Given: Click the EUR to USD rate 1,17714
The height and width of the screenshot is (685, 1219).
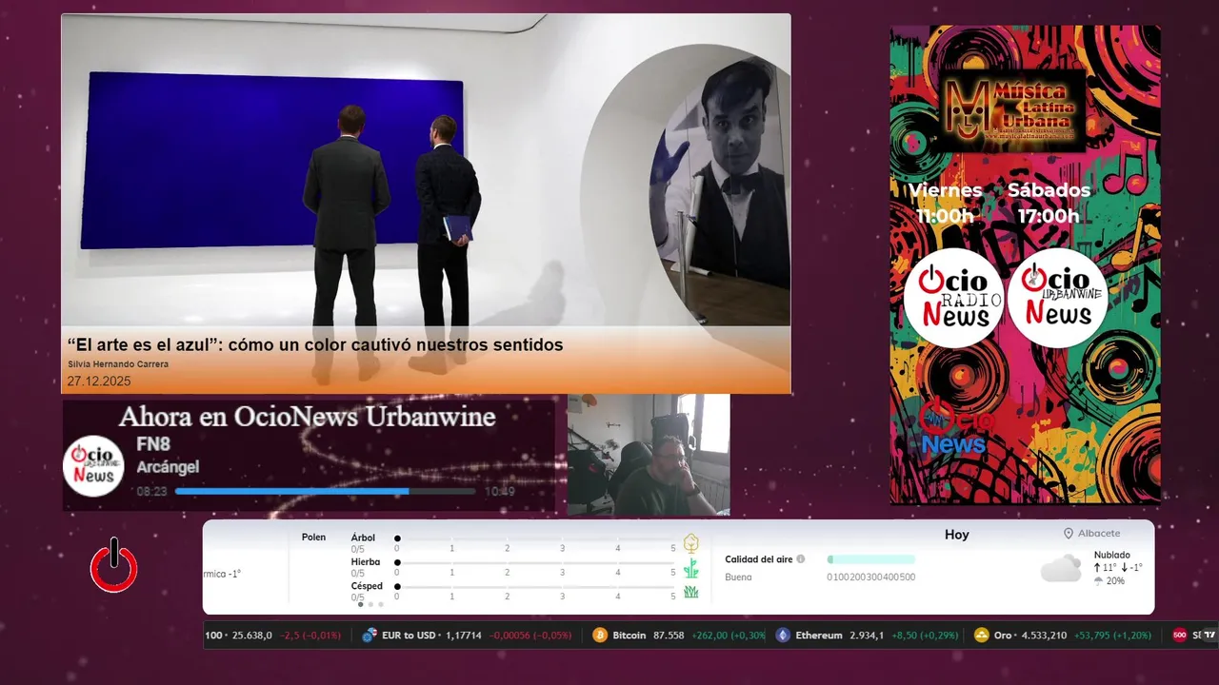Looking at the screenshot, I should 463,636.
